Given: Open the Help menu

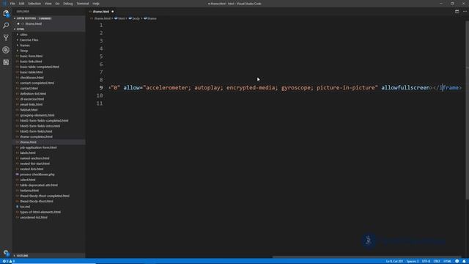Looking at the screenshot, I should [x=96, y=4].
